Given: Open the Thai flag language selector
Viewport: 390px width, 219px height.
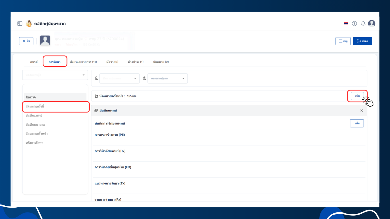Looking at the screenshot, I should [346, 24].
